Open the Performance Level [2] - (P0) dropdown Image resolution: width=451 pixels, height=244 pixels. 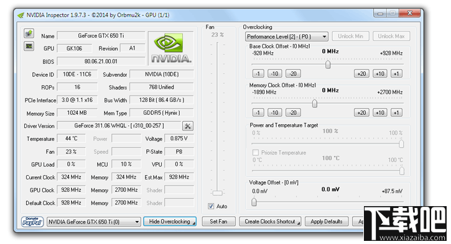point(287,37)
